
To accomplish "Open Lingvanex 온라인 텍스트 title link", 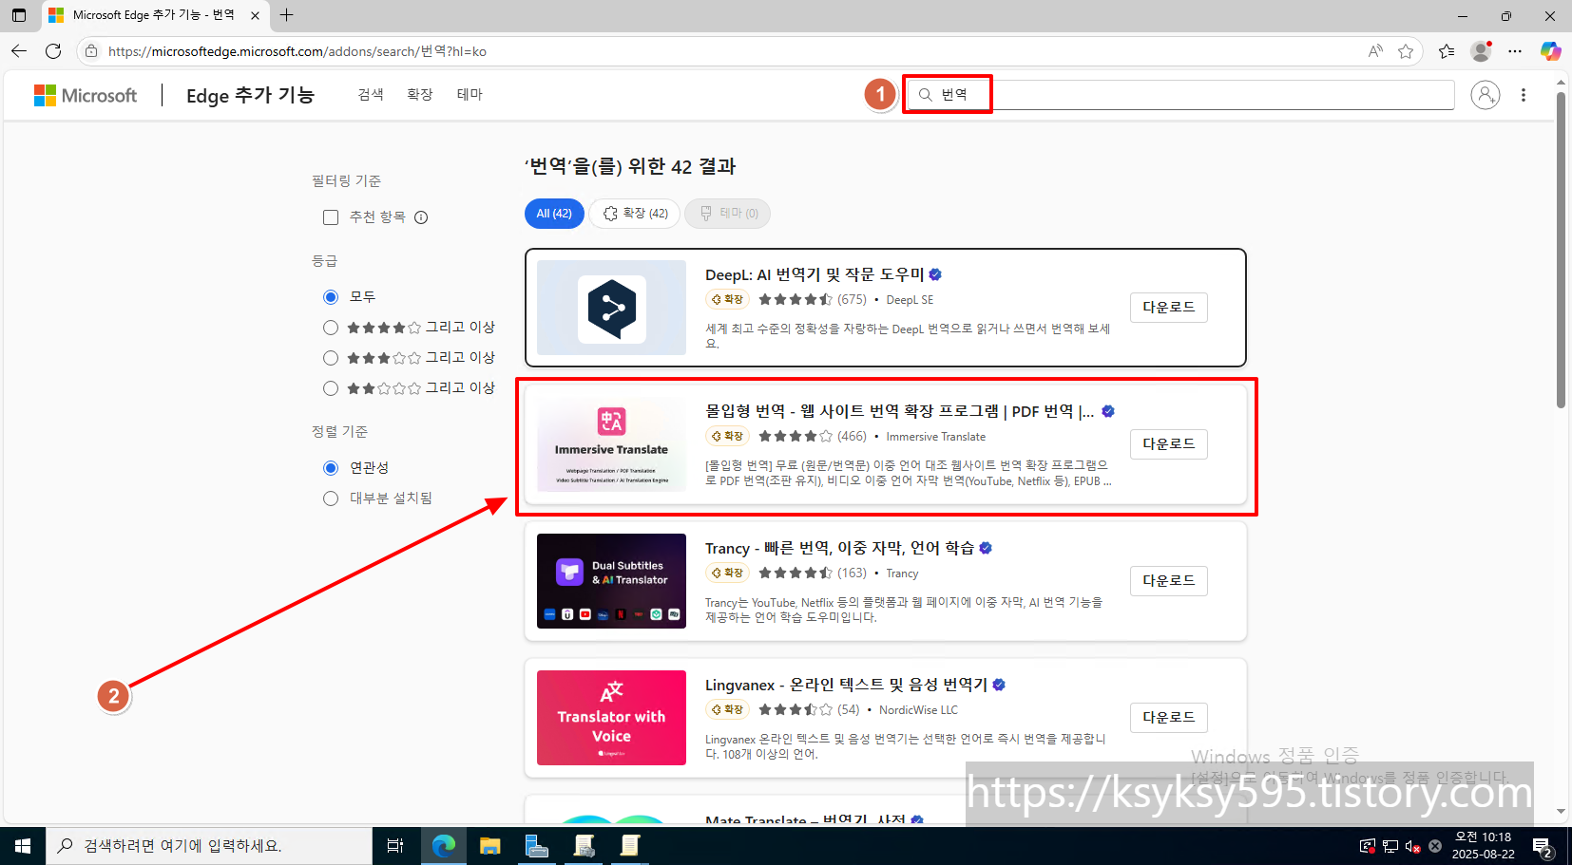I will tap(846, 686).
